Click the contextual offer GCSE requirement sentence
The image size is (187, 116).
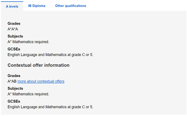point(50,107)
